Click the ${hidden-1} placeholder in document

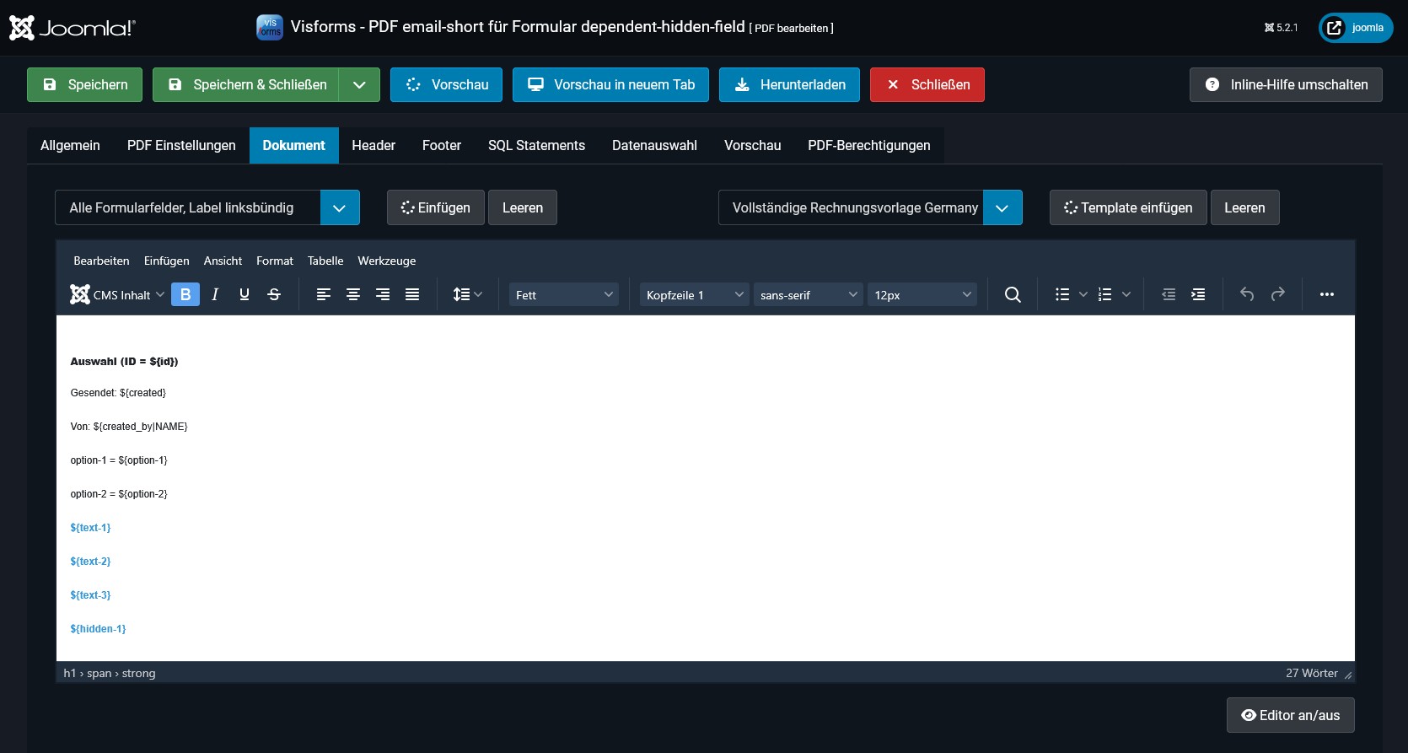pos(98,629)
